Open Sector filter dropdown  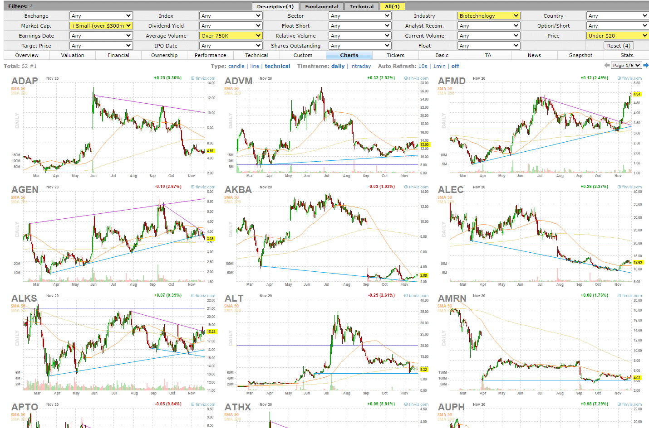point(360,16)
